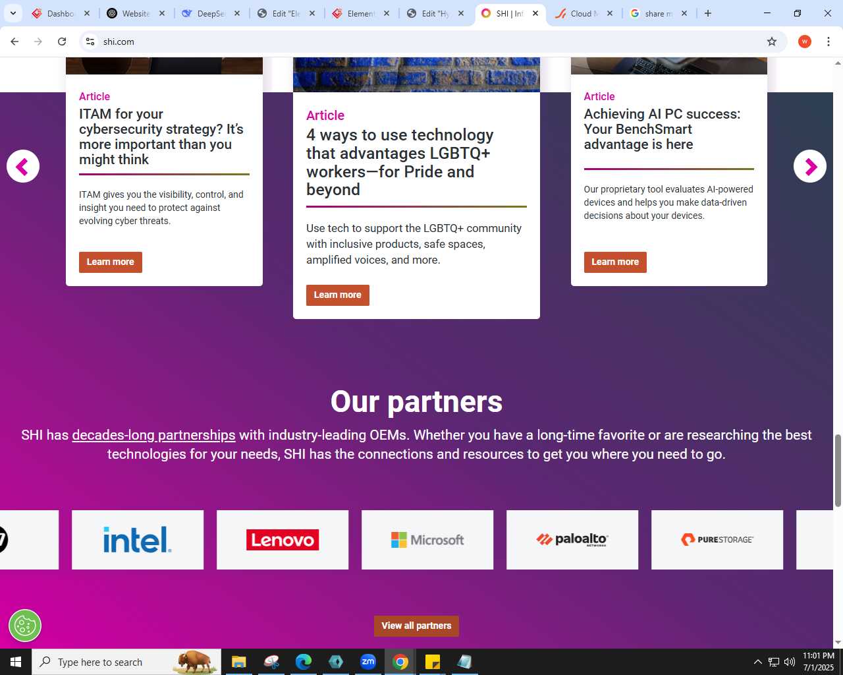Close the DeepSeek tab
This screenshot has height=675, width=843.
click(x=237, y=13)
